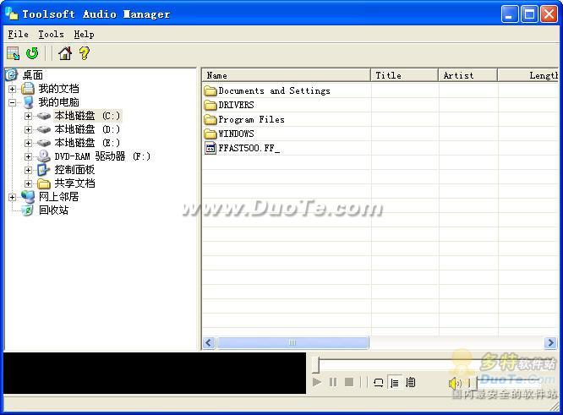Click the 网上邻居 network icon
Viewport: 563px width, 415px height.
click(x=28, y=197)
